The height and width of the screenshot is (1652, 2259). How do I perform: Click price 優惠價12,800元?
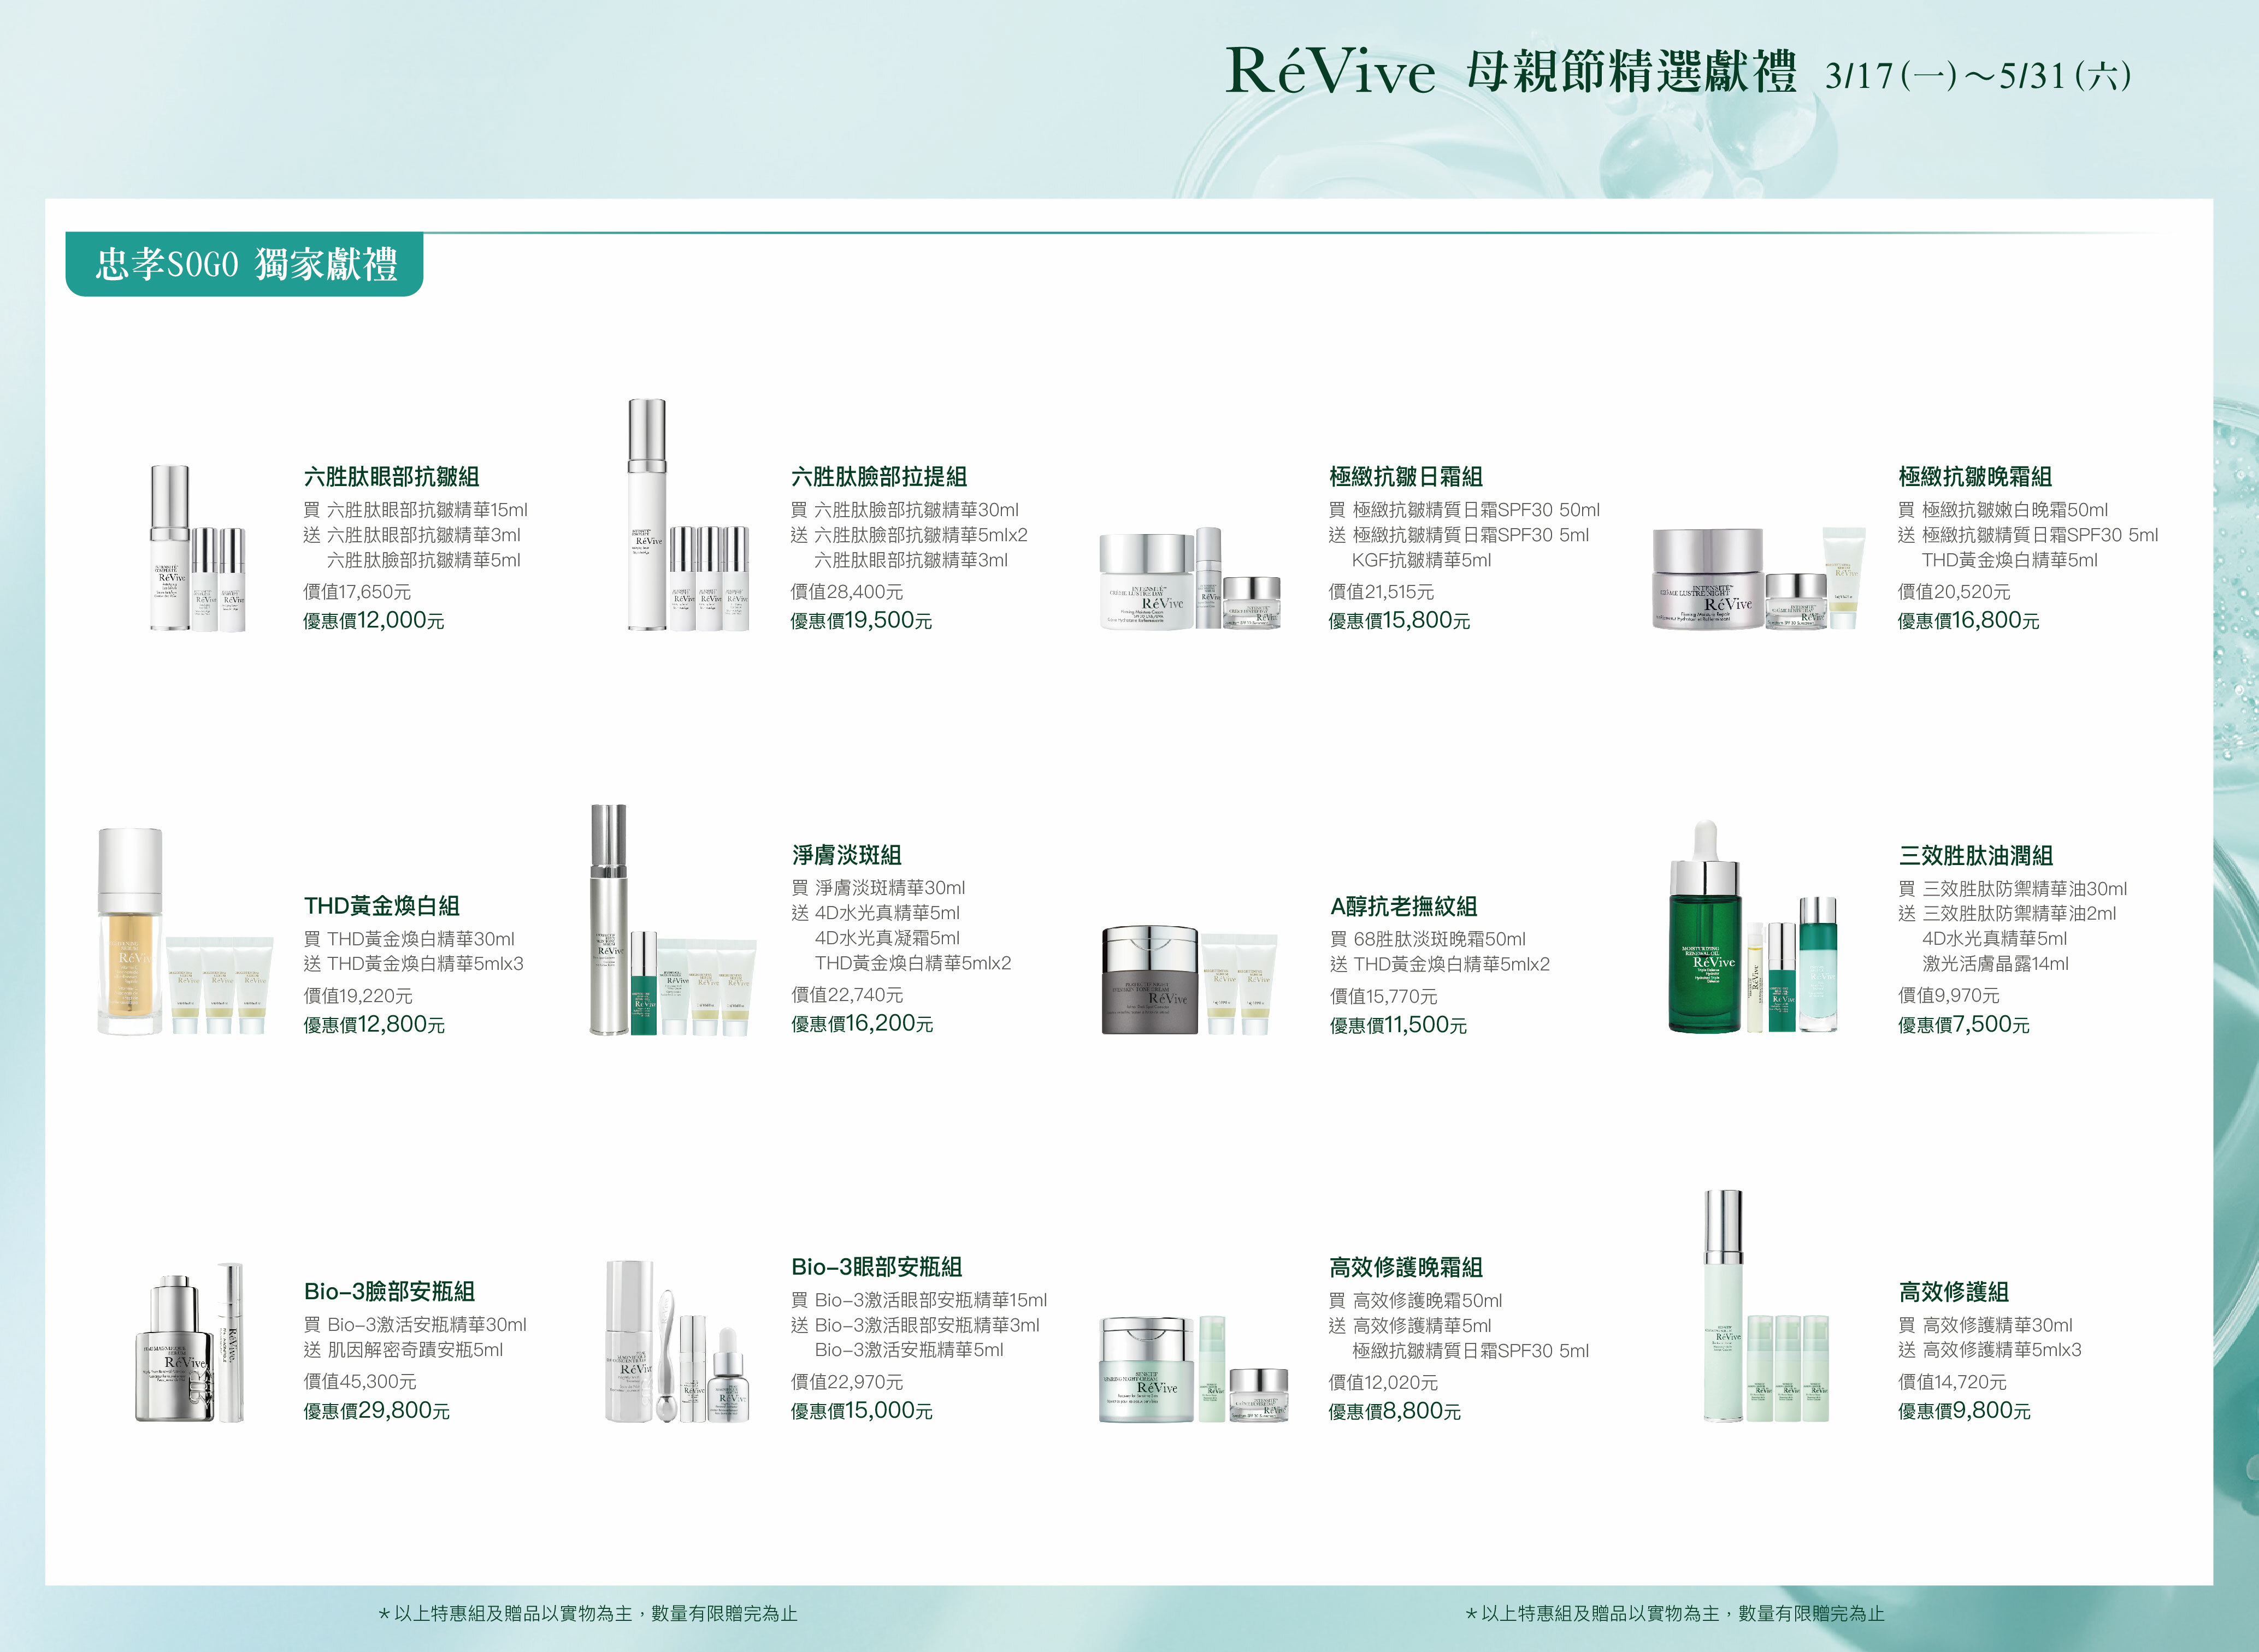tap(373, 1024)
